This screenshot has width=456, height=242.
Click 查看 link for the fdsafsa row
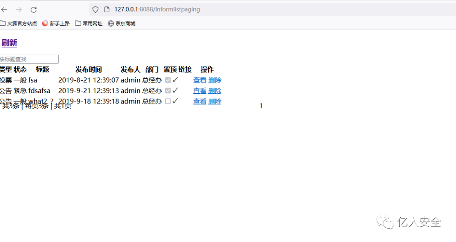point(200,91)
